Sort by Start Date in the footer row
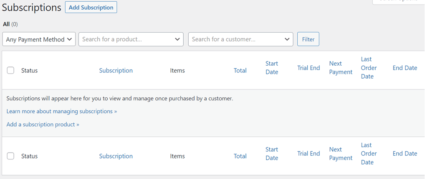Screen dimensions: 425x179 tap(272, 153)
